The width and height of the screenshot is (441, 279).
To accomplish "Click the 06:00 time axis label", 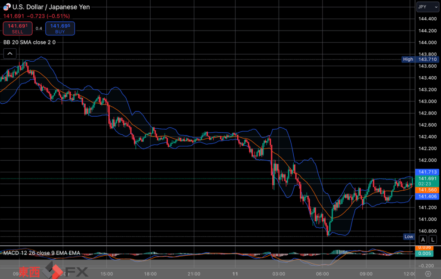I will pos(323,273).
